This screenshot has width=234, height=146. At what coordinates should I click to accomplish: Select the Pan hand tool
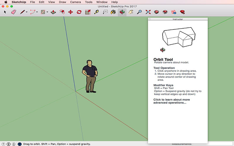point(131,12)
